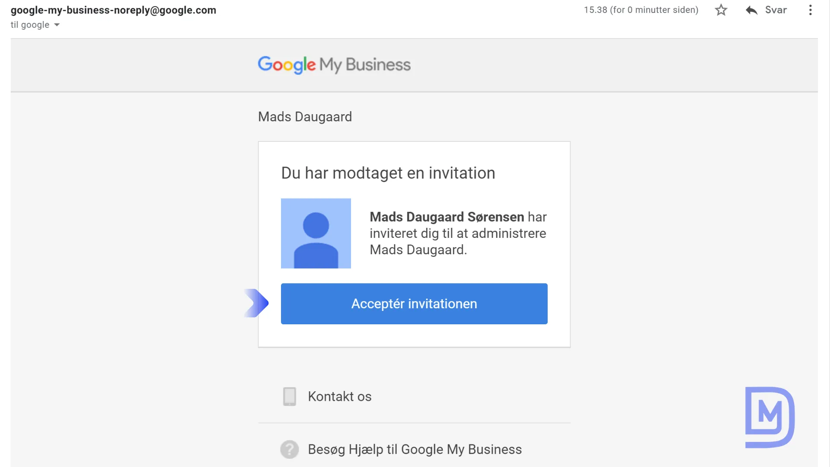Click the question mark help icon
This screenshot has width=830, height=467.
(290, 449)
